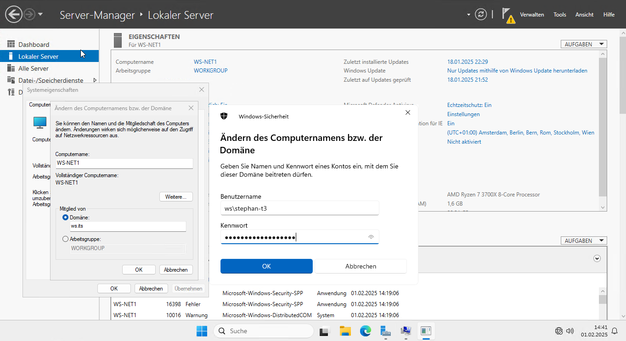Open the Ansicht menu
Screen dimensions: 626x341
(584, 15)
